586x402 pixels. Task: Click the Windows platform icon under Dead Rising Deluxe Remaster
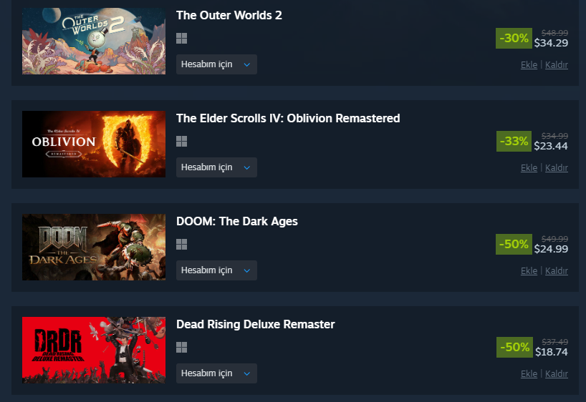[182, 348]
